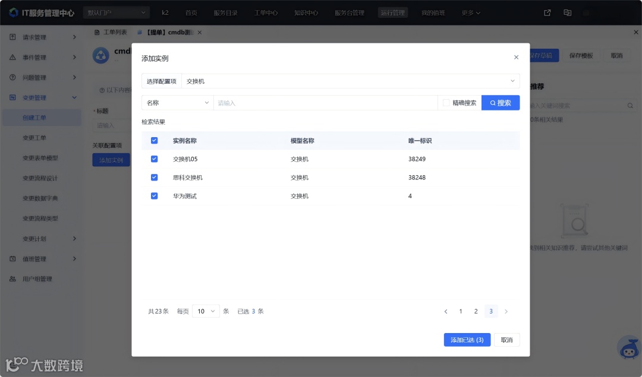The image size is (642, 377).
Task: Click the 添加已选 (3) button
Action: 467,340
